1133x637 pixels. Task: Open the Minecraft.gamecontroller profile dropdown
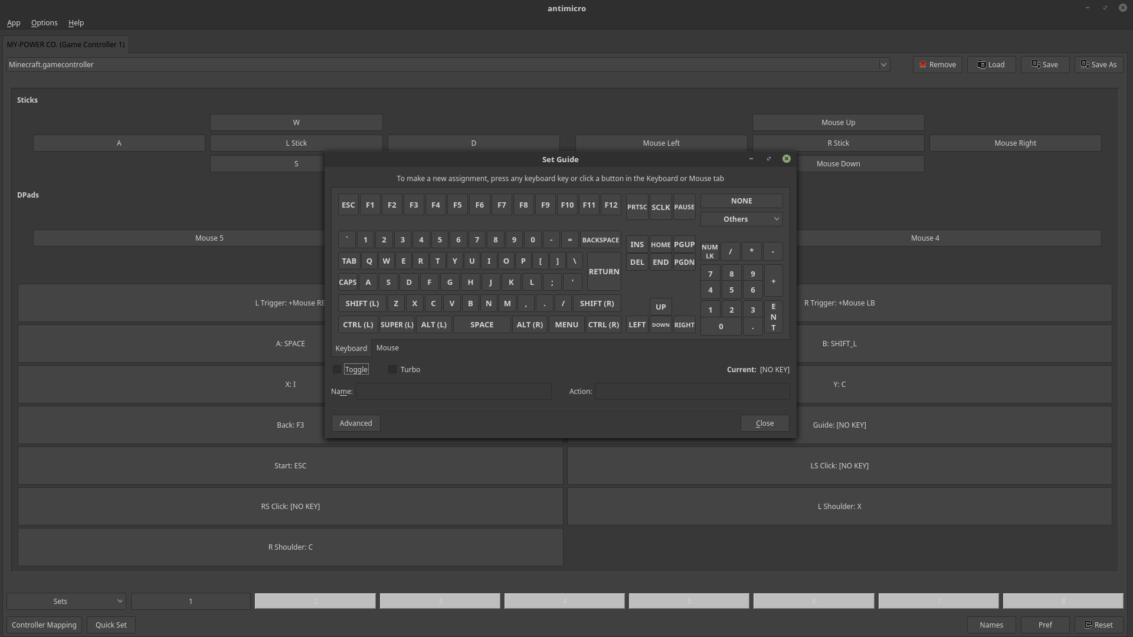point(883,65)
